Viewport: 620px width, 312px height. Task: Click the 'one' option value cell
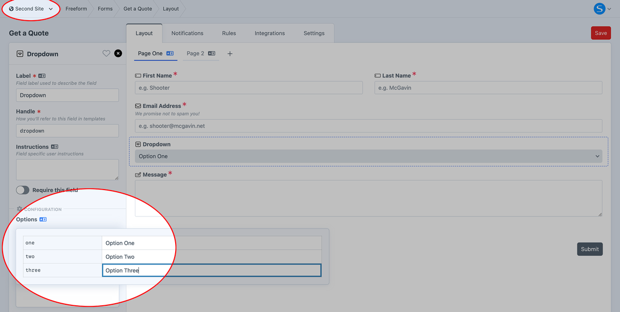(63, 243)
